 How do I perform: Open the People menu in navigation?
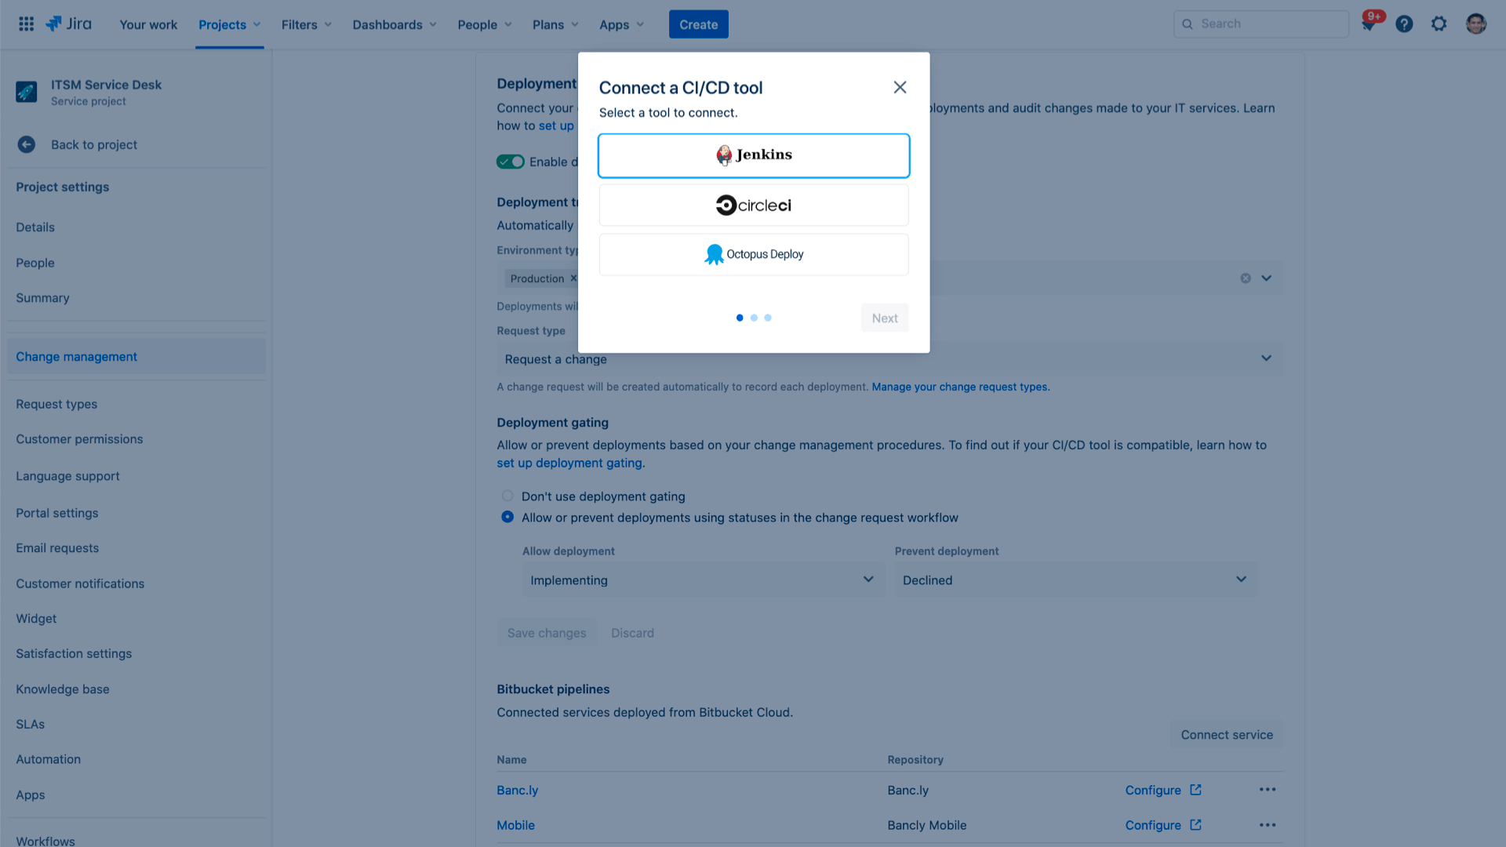click(482, 24)
